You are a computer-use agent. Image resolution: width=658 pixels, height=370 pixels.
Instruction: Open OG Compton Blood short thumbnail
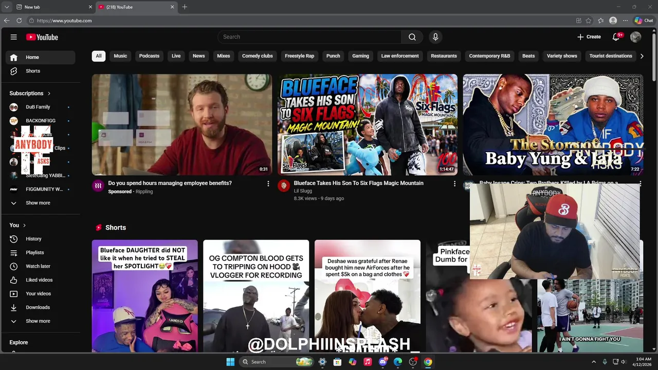point(256,296)
